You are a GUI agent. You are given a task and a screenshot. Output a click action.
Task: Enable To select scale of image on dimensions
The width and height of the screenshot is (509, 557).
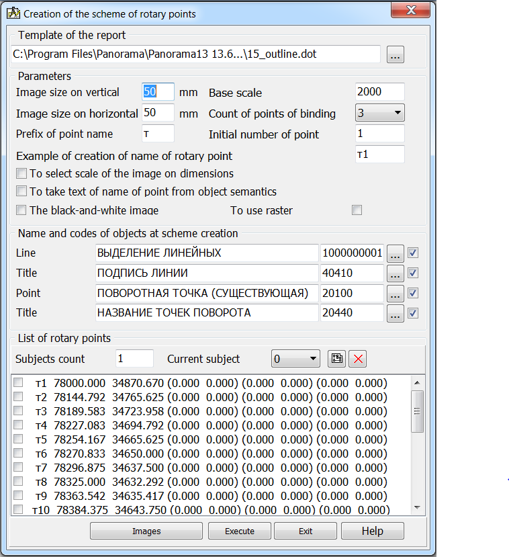[21, 173]
